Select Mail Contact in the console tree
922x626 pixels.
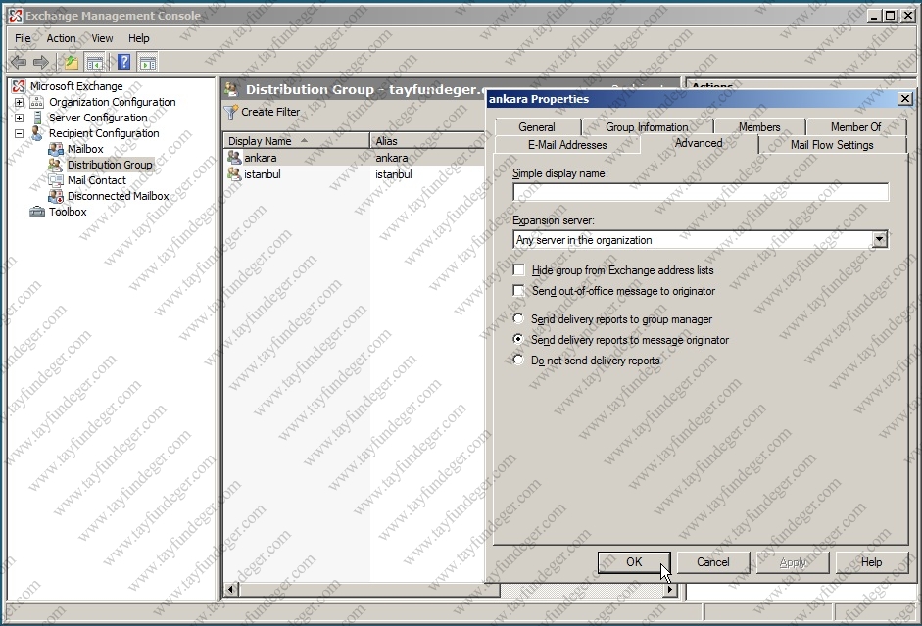[97, 180]
